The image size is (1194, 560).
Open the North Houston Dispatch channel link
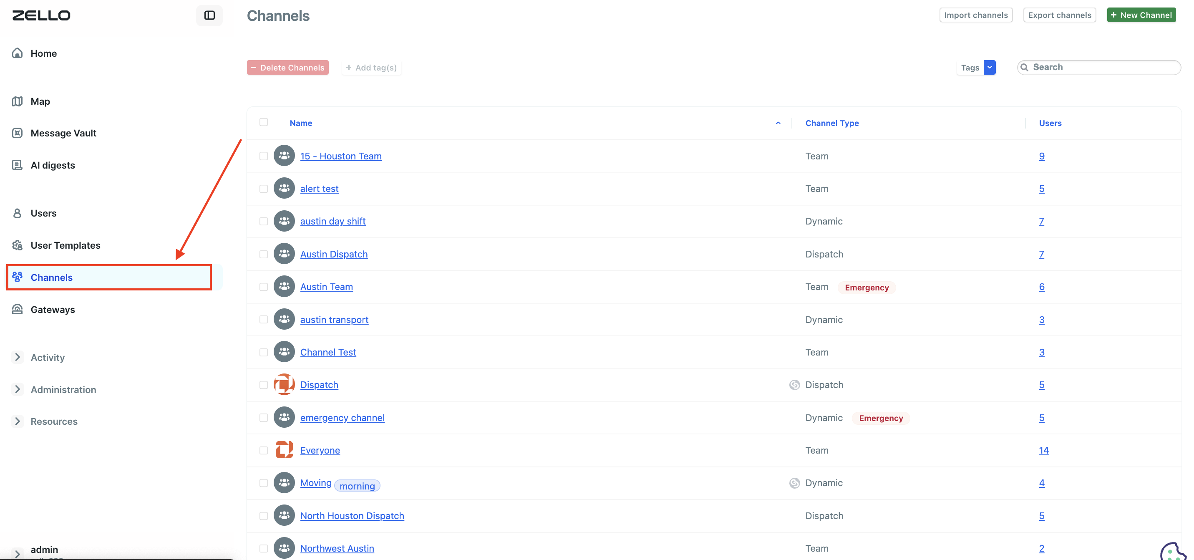tap(352, 515)
